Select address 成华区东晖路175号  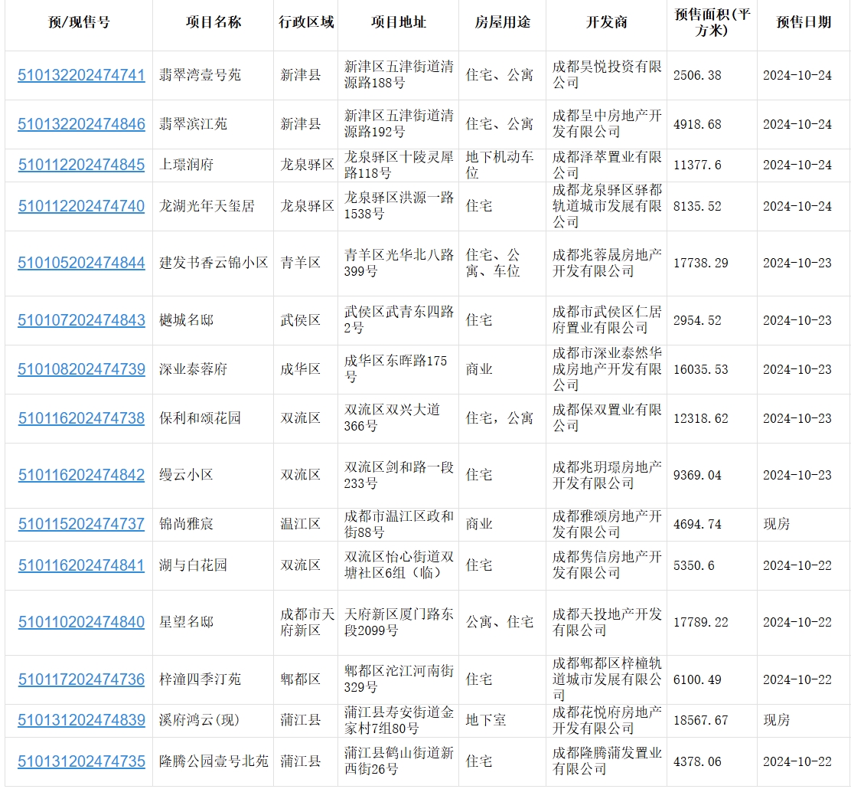[396, 369]
